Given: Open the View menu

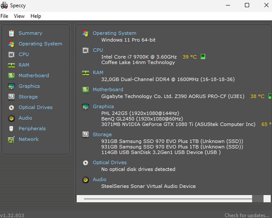Looking at the screenshot, I should point(19,16).
